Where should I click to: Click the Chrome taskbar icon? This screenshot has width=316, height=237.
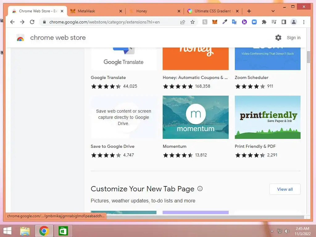[x=44, y=231]
